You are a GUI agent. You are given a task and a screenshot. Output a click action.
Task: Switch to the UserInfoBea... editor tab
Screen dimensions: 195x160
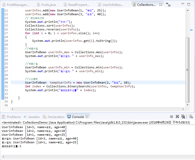pos(111,5)
